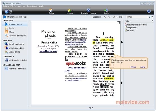Screen dimensions: 156x111
Task: Expand the page layout dropdown
Action: pos(121,17)
